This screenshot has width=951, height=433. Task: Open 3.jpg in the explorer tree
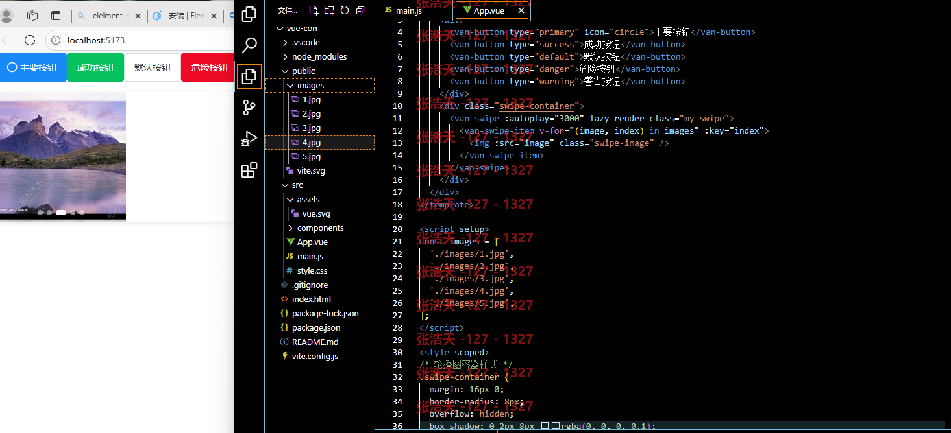pyautogui.click(x=312, y=128)
